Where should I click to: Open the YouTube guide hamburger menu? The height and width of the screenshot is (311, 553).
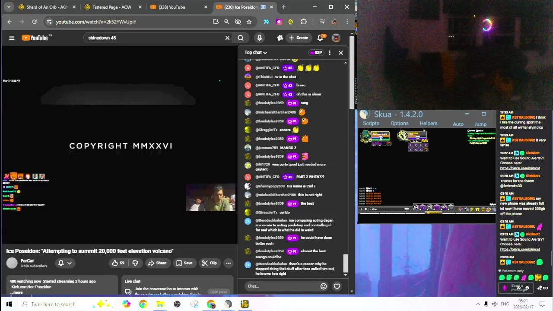[12, 38]
